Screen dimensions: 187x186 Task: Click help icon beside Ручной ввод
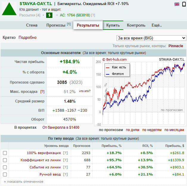(65, 174)
